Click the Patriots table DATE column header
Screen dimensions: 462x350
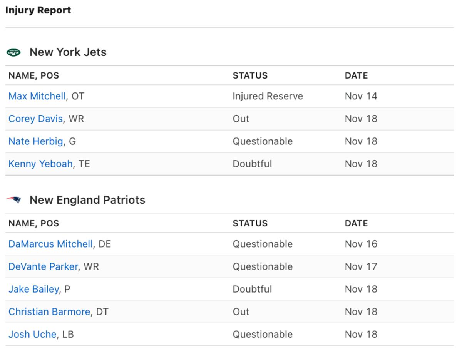pyautogui.click(x=356, y=223)
